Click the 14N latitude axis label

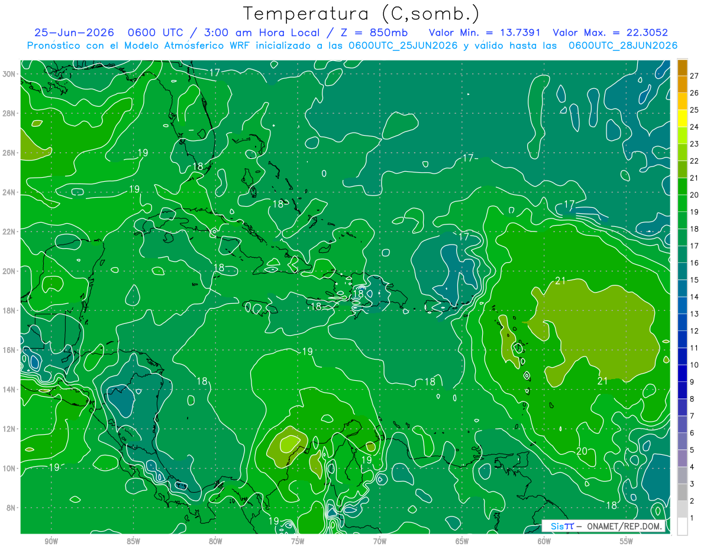pos(9,389)
